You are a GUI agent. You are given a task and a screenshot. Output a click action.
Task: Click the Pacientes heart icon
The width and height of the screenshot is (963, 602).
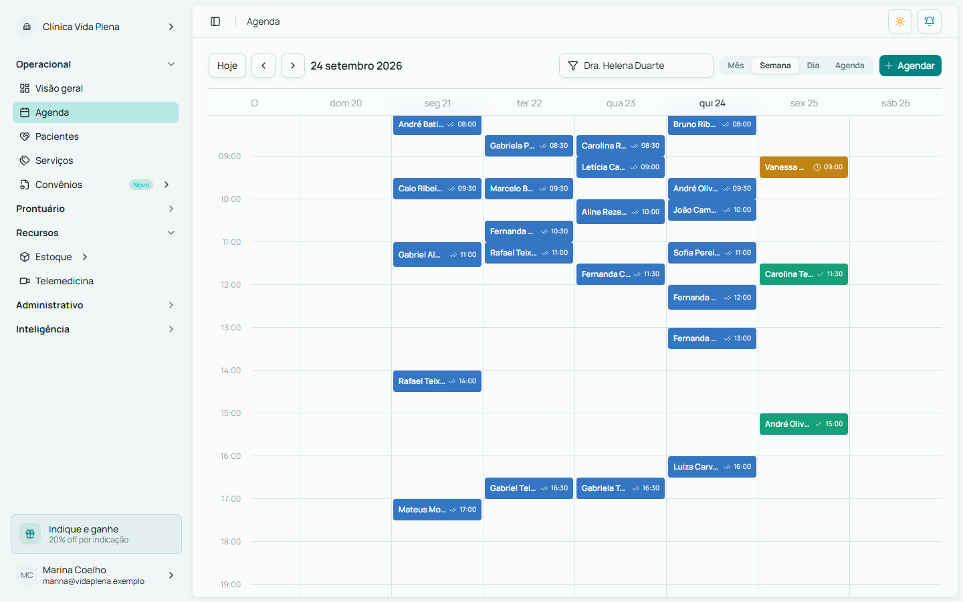(25, 136)
